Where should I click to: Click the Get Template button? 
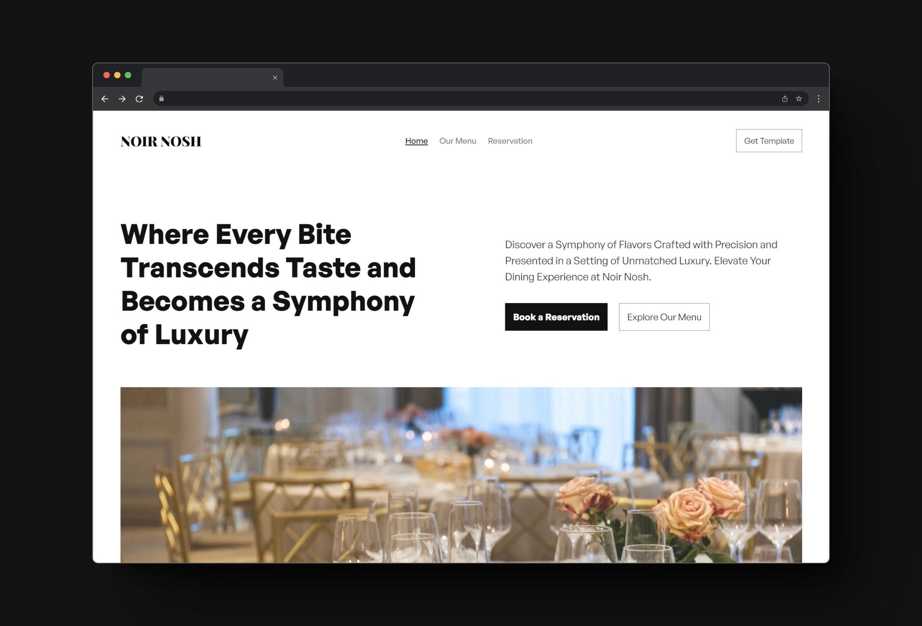[x=768, y=141]
